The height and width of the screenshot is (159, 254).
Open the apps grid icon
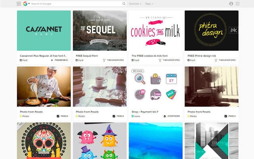point(19,4)
